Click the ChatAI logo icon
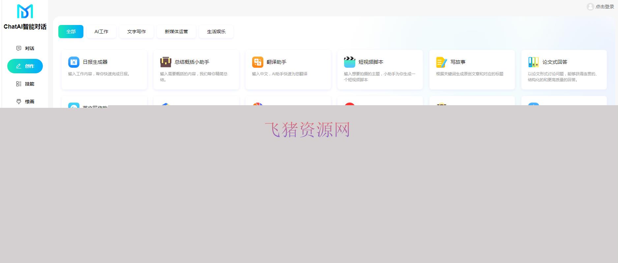 coord(25,11)
